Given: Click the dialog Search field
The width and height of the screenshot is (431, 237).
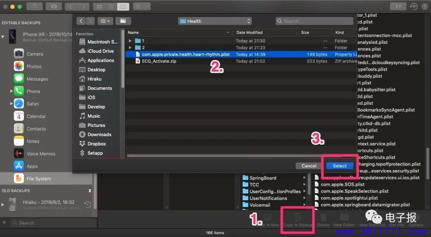Looking at the screenshot, I should pos(314,21).
